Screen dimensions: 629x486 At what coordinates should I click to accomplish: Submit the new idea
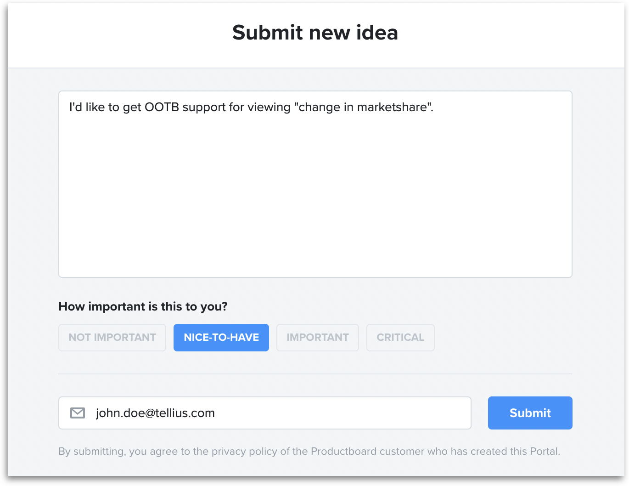530,413
